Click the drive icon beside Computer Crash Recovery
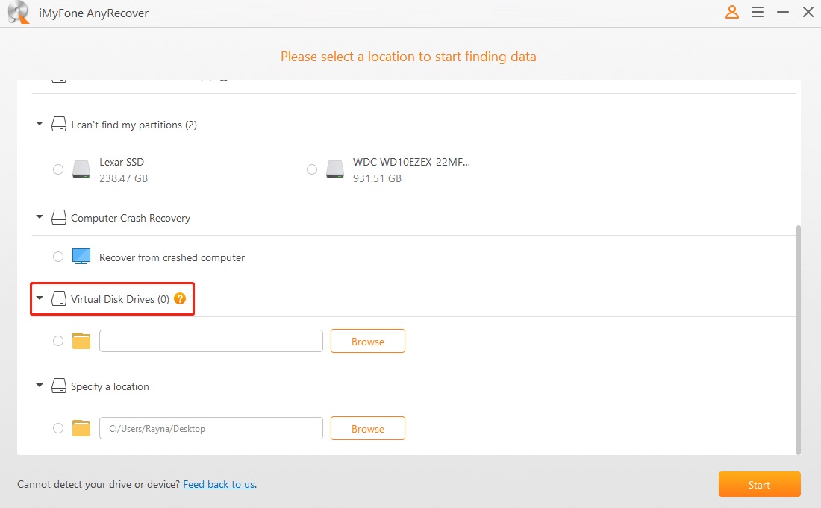Viewport: 821px width, 508px height. tap(58, 217)
